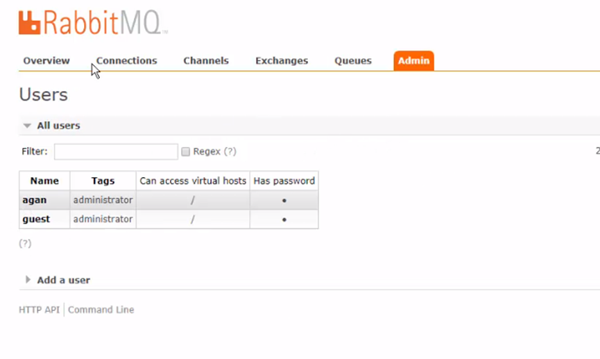Sort the table by Name column header
This screenshot has width=600, height=359.
[x=44, y=181]
